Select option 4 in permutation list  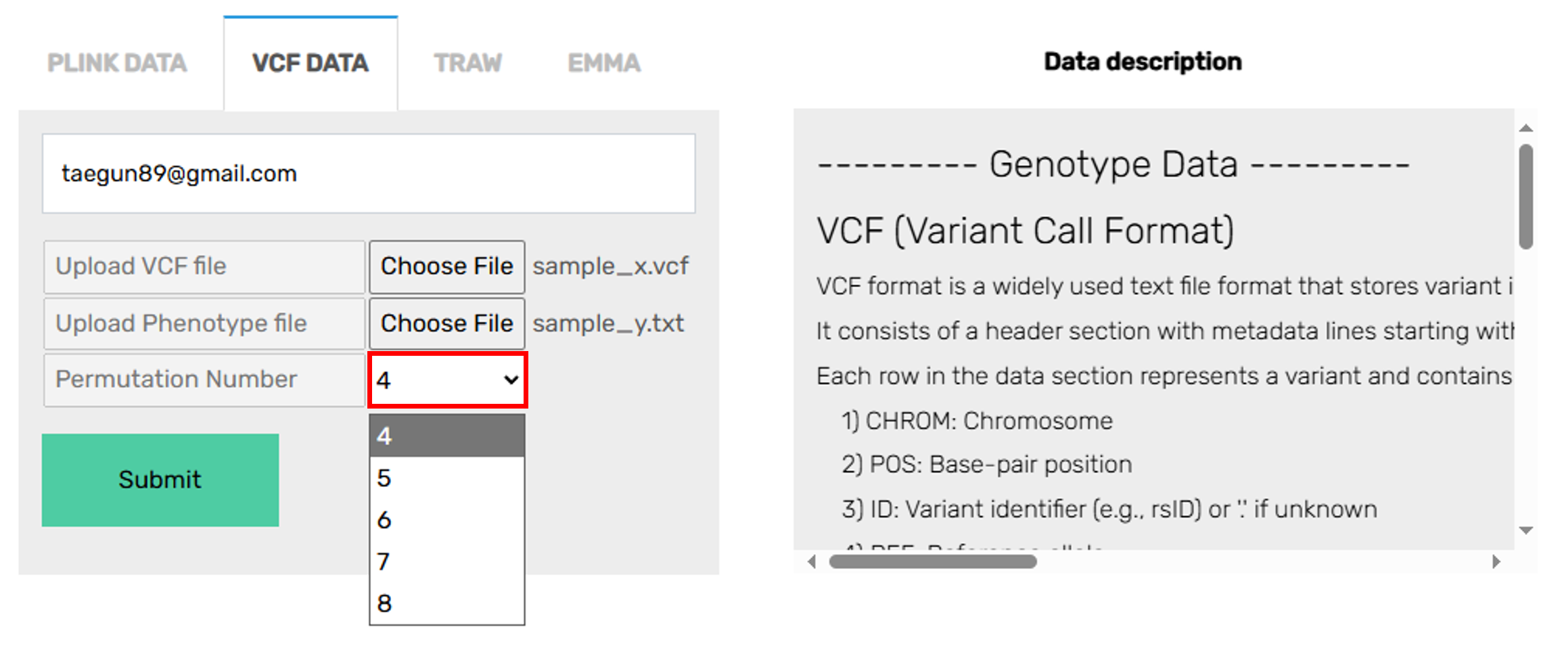click(x=446, y=436)
